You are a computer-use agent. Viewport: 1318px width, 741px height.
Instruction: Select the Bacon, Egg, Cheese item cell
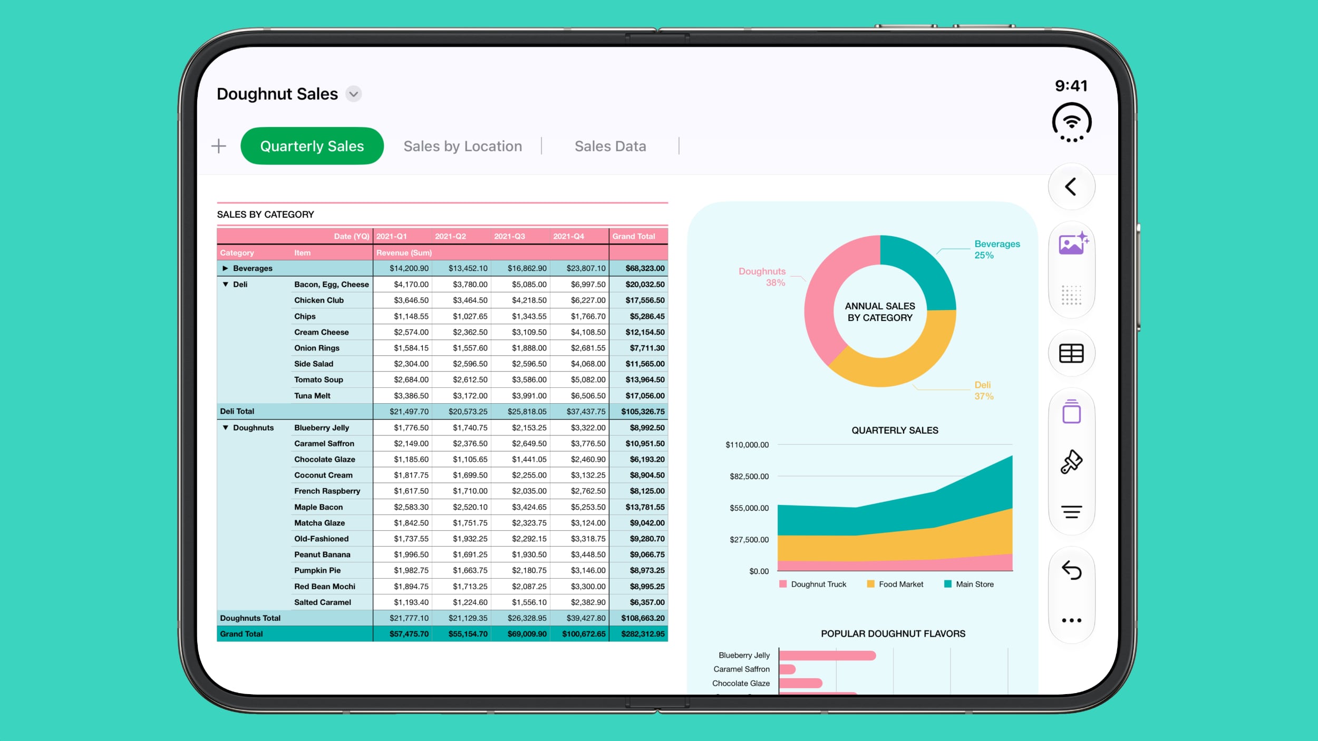pos(333,284)
